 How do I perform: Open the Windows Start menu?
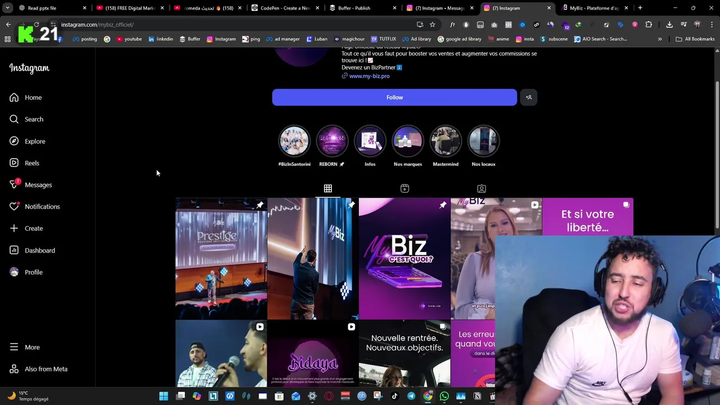(164, 396)
